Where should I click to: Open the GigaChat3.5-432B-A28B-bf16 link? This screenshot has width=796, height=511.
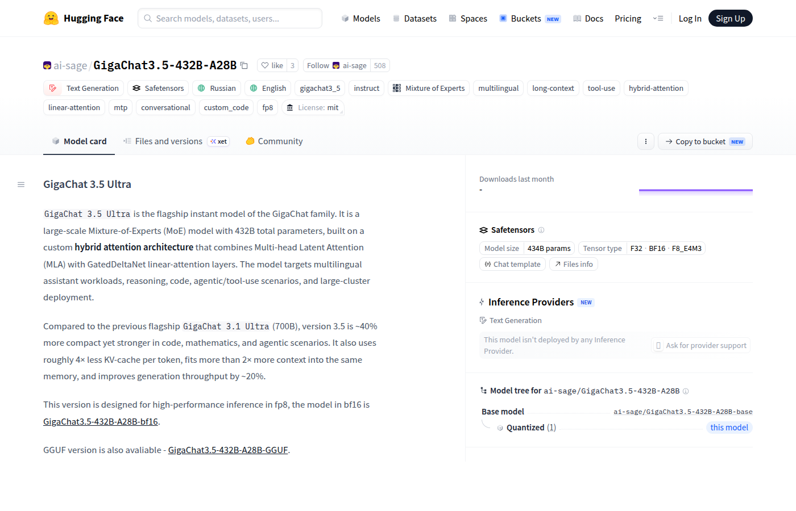[101, 421]
